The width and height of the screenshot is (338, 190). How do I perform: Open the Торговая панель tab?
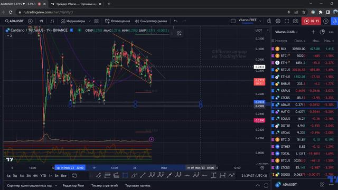click(138, 185)
